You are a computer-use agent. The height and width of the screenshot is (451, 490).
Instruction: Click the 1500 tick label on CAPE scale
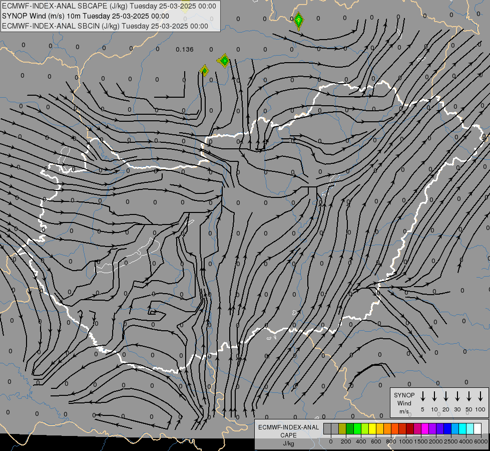pos(420,441)
